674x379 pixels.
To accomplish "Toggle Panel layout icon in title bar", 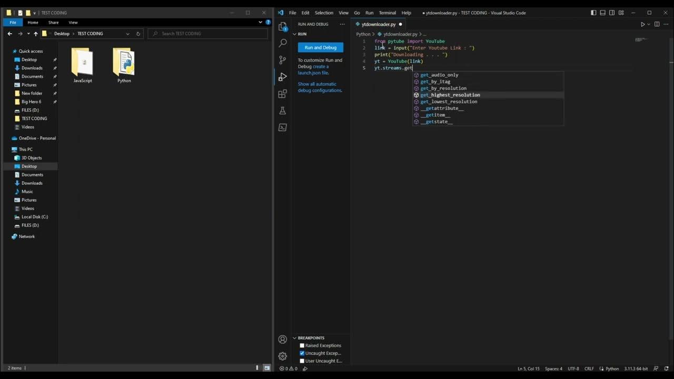I will [x=603, y=13].
